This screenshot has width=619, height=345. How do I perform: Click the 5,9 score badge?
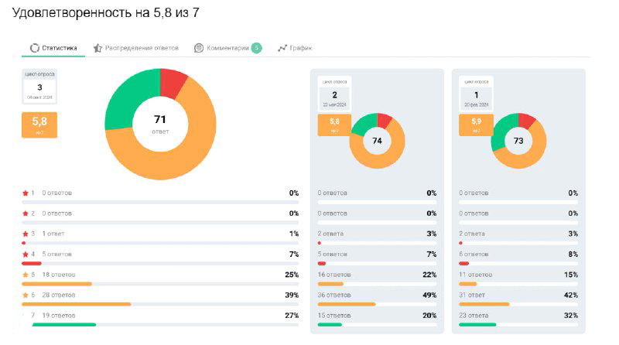(476, 125)
